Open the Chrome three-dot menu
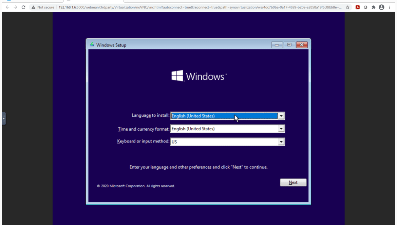 390,7
